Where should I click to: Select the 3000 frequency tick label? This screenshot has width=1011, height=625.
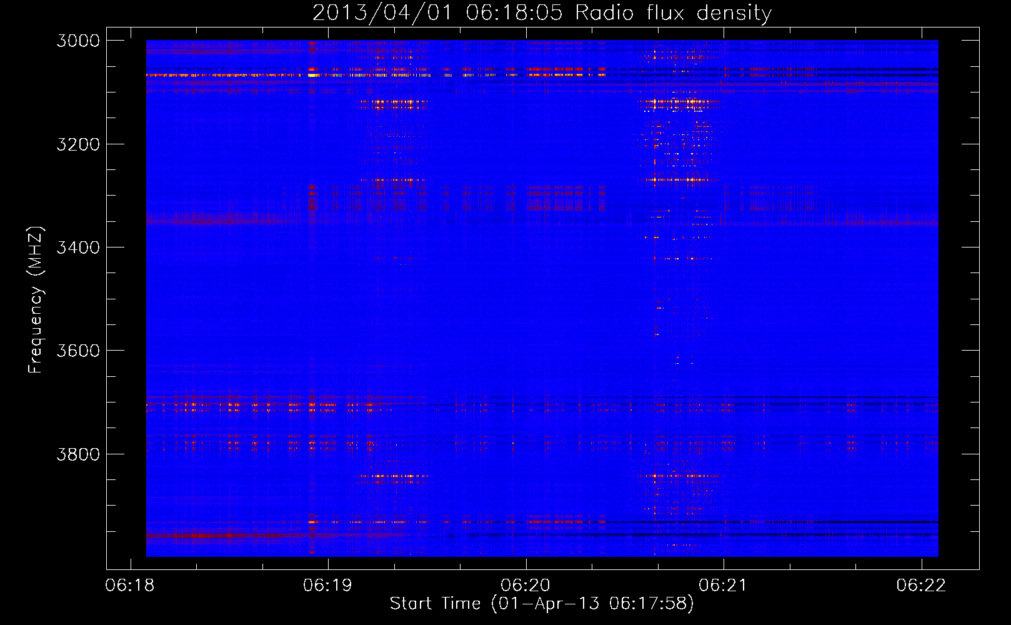78,41
